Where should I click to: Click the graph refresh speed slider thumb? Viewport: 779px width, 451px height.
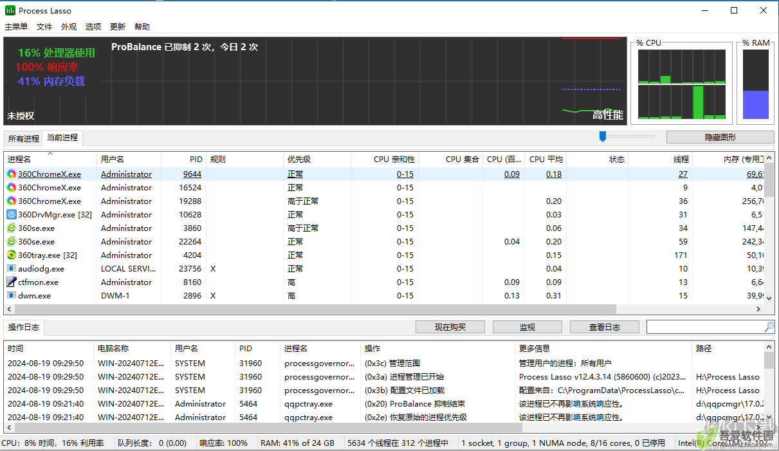coord(603,136)
